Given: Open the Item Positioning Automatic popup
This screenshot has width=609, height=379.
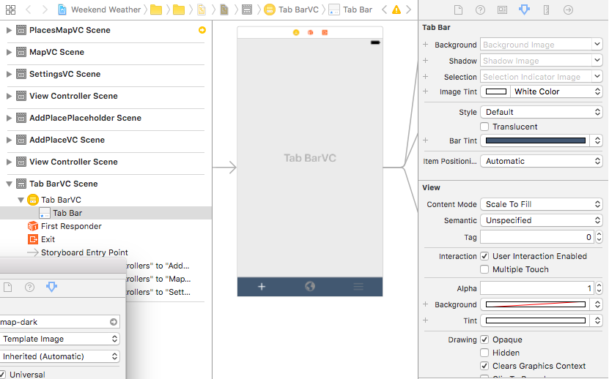Looking at the screenshot, I should [x=542, y=161].
